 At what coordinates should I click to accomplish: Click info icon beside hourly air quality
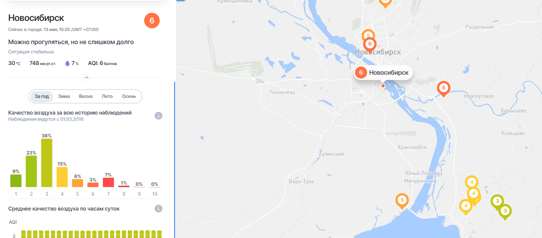coord(158,209)
